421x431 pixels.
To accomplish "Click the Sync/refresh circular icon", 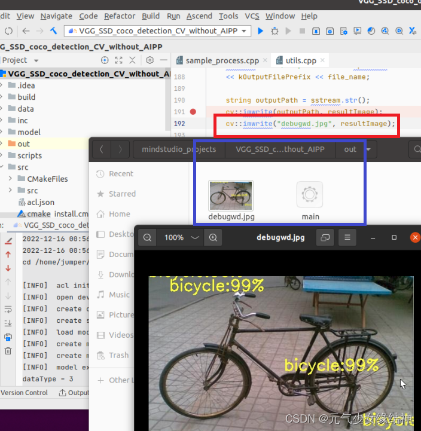I will [x=8, y=31].
